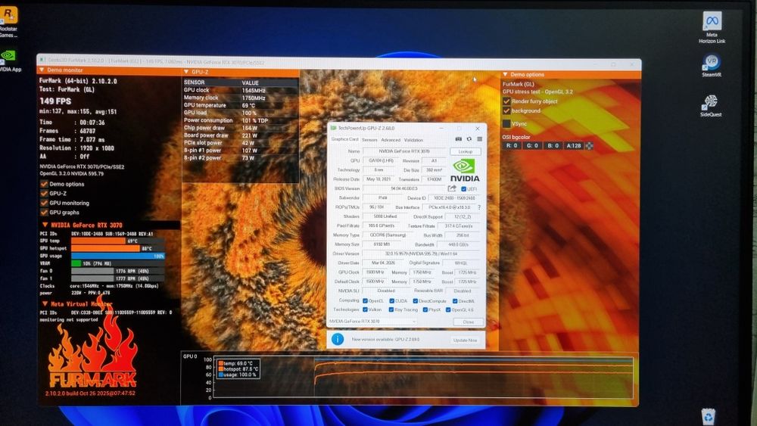Toggle the CUDA checkbox in GPU-Z
Screen dimensions: 757x426
391,301
